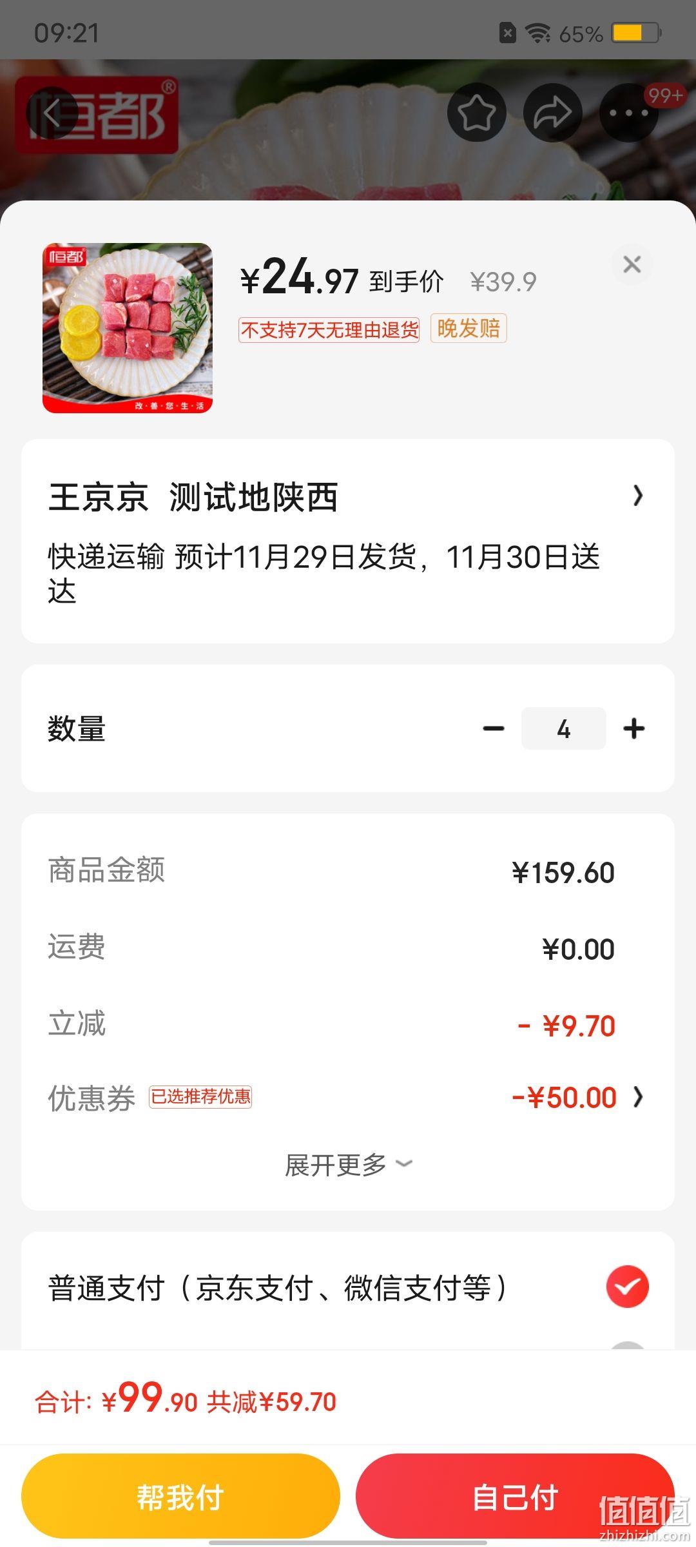696x1547 pixels.
Task: Tap the quantity field showing 4
Action: [563, 729]
